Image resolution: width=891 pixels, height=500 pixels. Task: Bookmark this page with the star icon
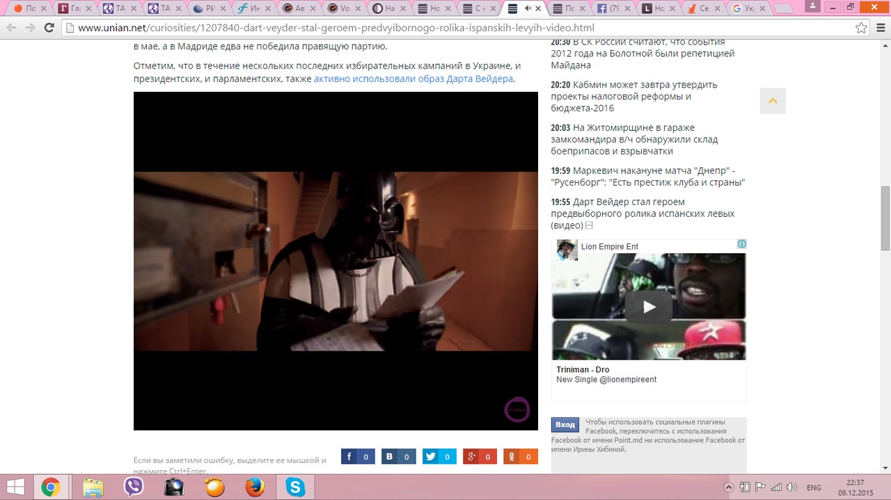point(861,28)
